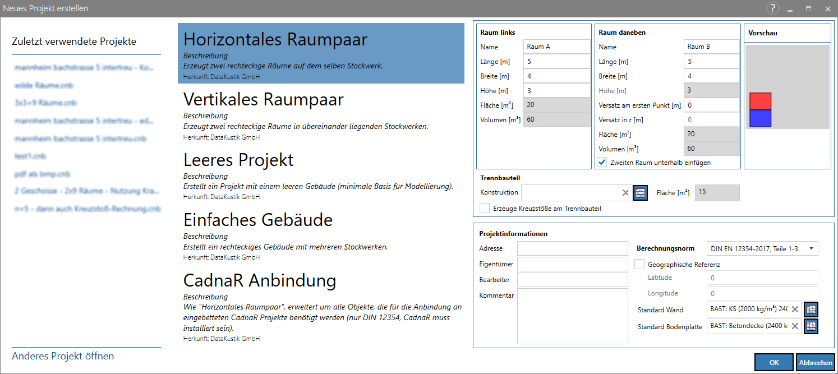838x374 pixels.
Task: Confirm with the OK button
Action: pos(774,363)
